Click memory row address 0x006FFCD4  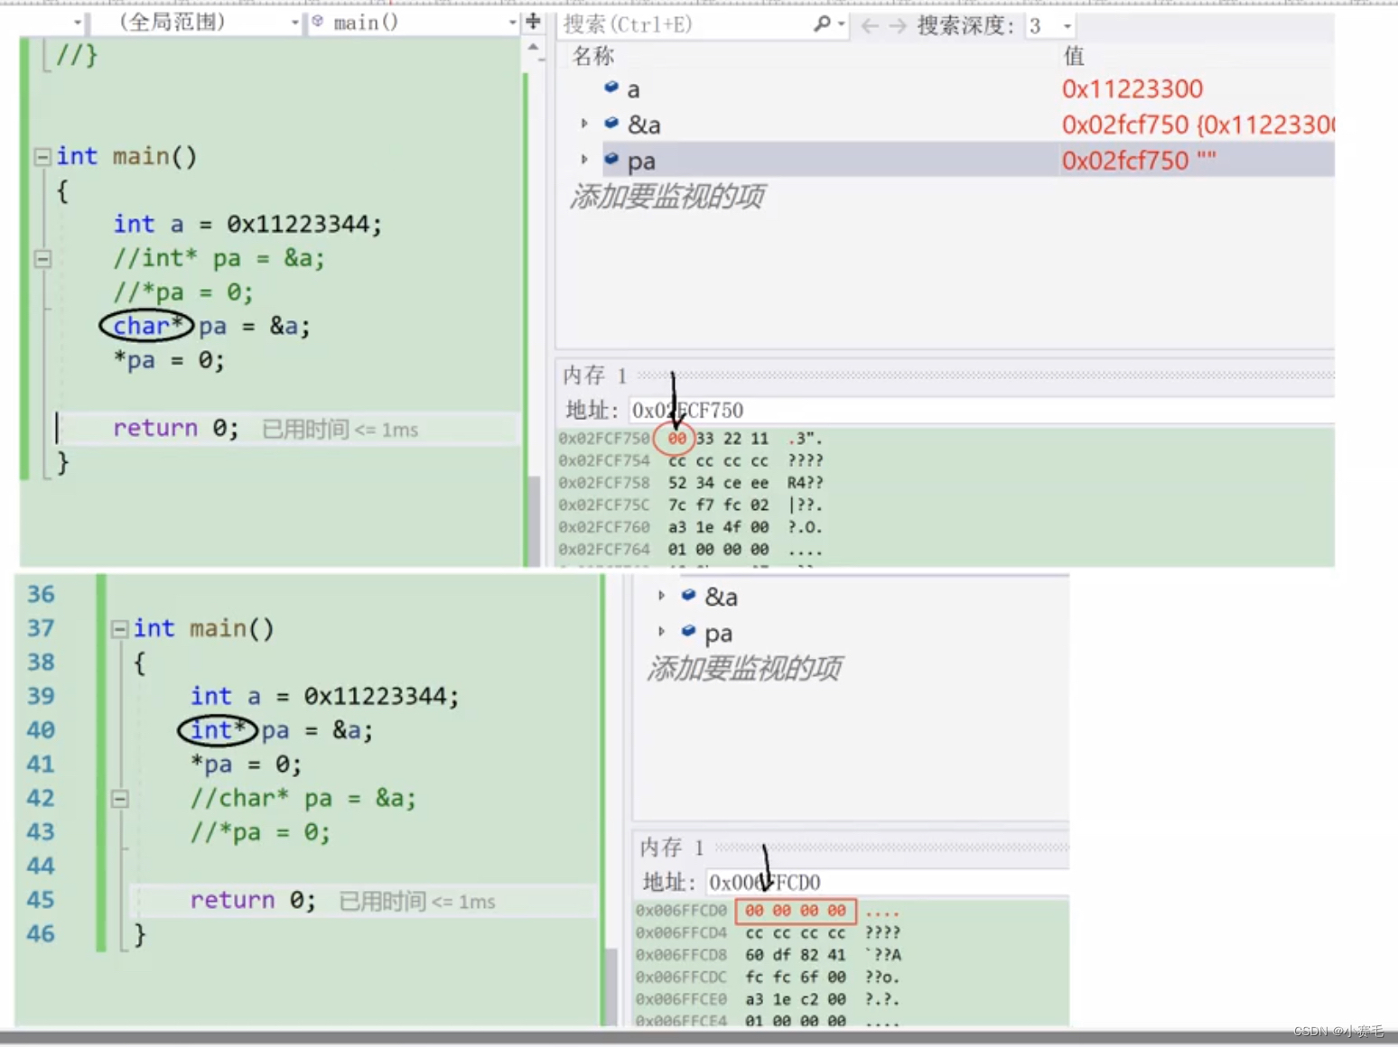tap(681, 933)
